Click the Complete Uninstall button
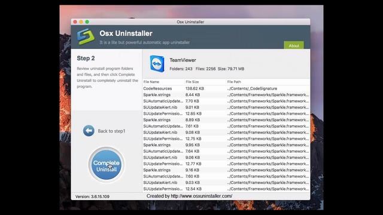This screenshot has width=383, height=215. 107,165
